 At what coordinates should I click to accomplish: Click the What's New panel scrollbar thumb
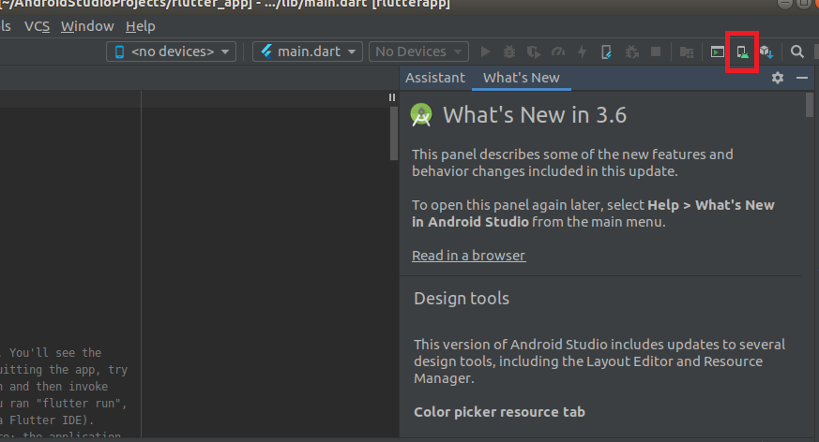point(810,105)
